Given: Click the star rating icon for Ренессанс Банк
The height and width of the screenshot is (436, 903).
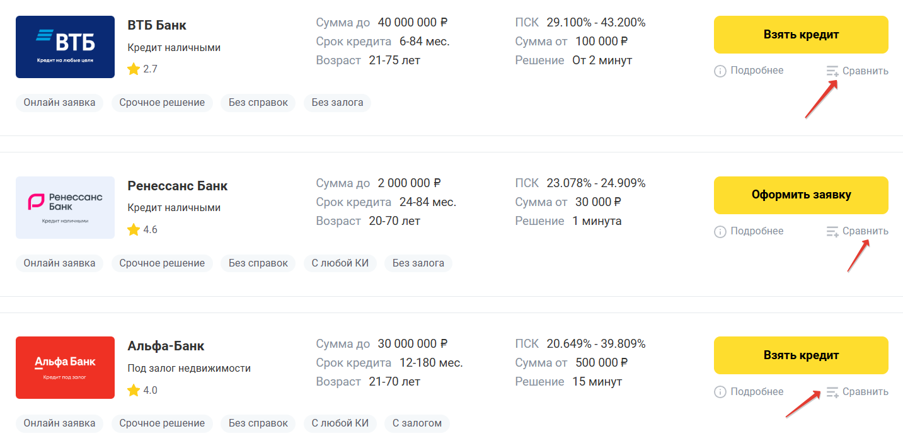Looking at the screenshot, I should pyautogui.click(x=134, y=230).
